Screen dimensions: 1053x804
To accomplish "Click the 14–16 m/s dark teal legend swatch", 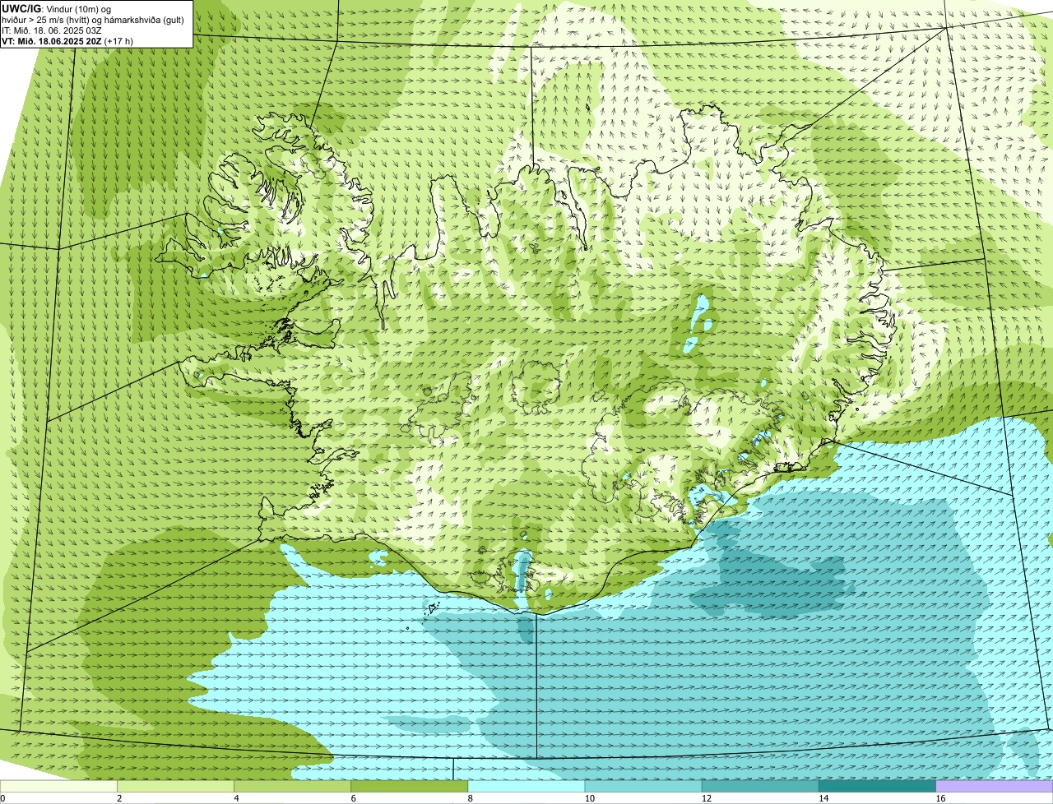I will (x=877, y=786).
